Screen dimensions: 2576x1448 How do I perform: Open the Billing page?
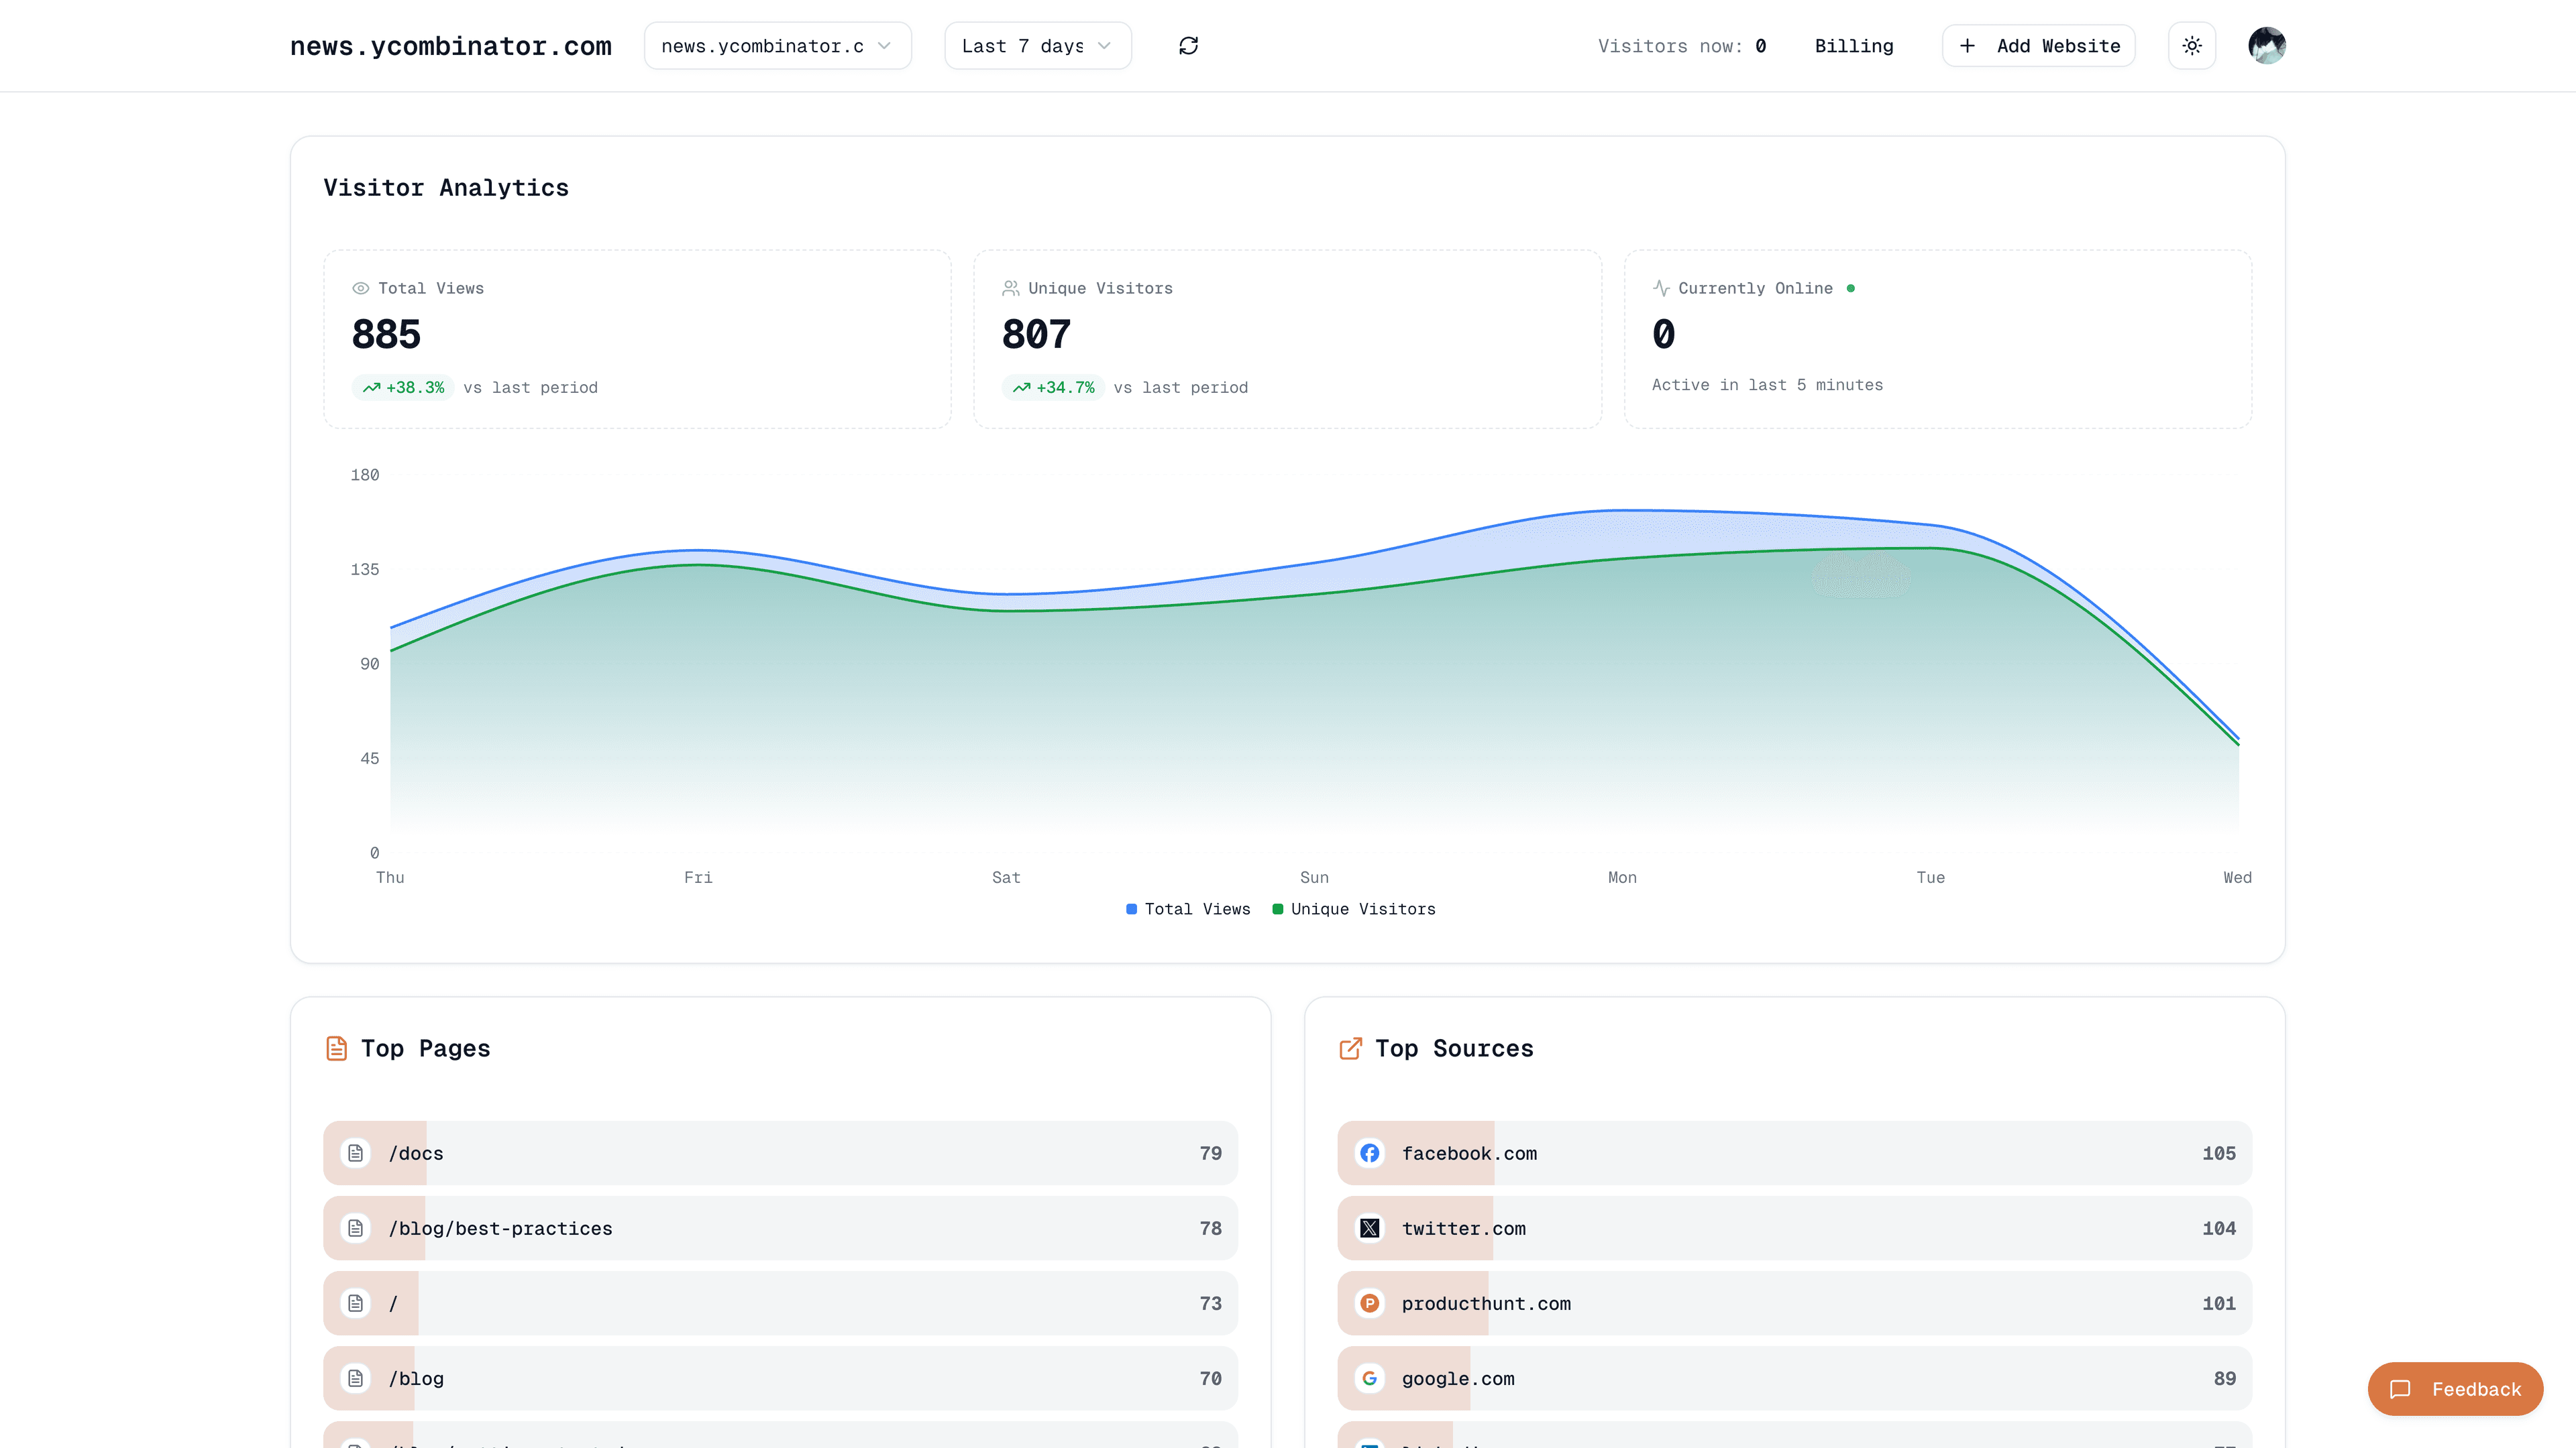[1854, 45]
